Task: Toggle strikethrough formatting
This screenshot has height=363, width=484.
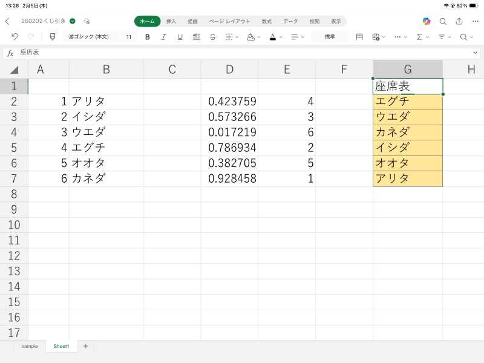Action: point(212,37)
